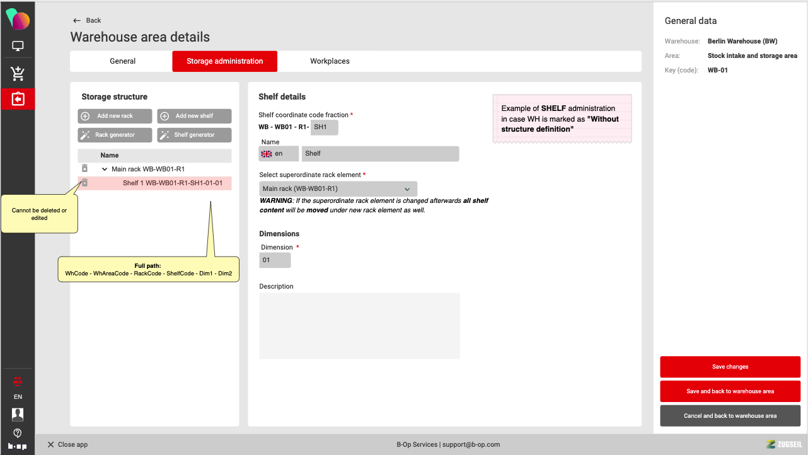Switch to the Workplaces tab
This screenshot has width=808, height=455.
pyautogui.click(x=330, y=61)
